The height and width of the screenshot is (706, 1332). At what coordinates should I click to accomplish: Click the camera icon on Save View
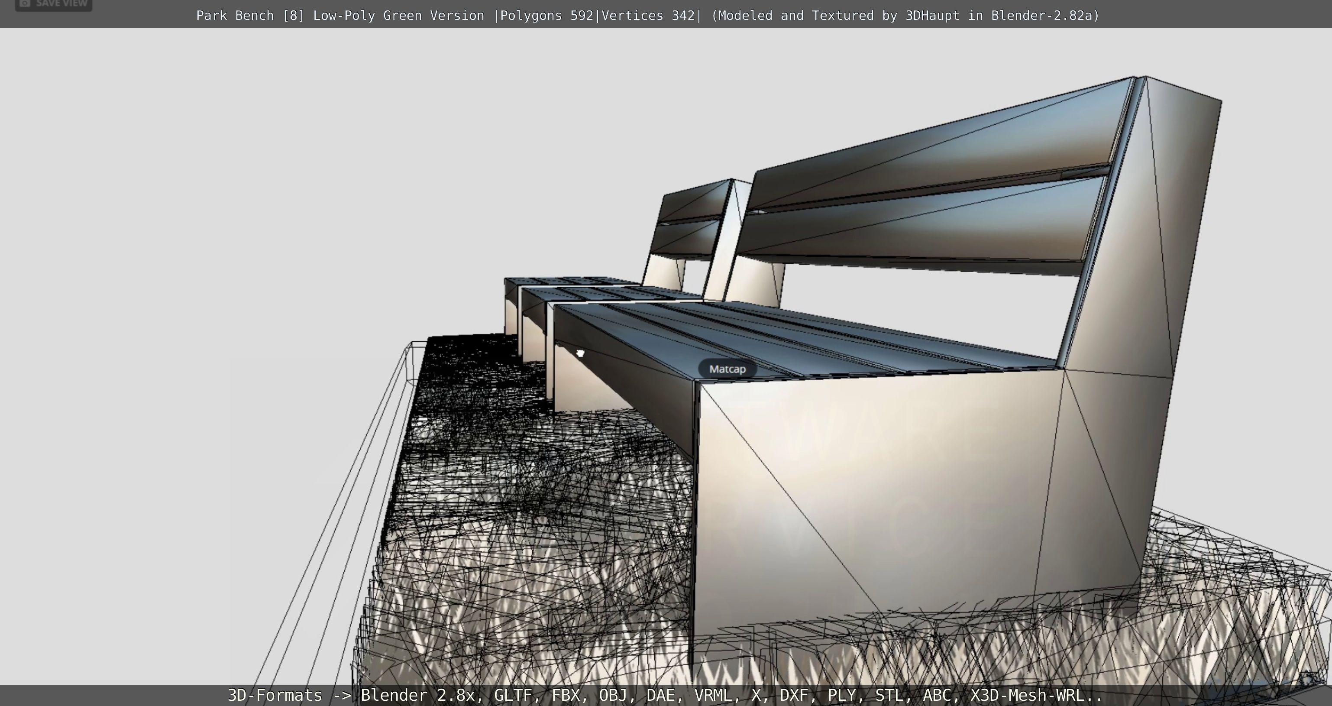coord(24,3)
